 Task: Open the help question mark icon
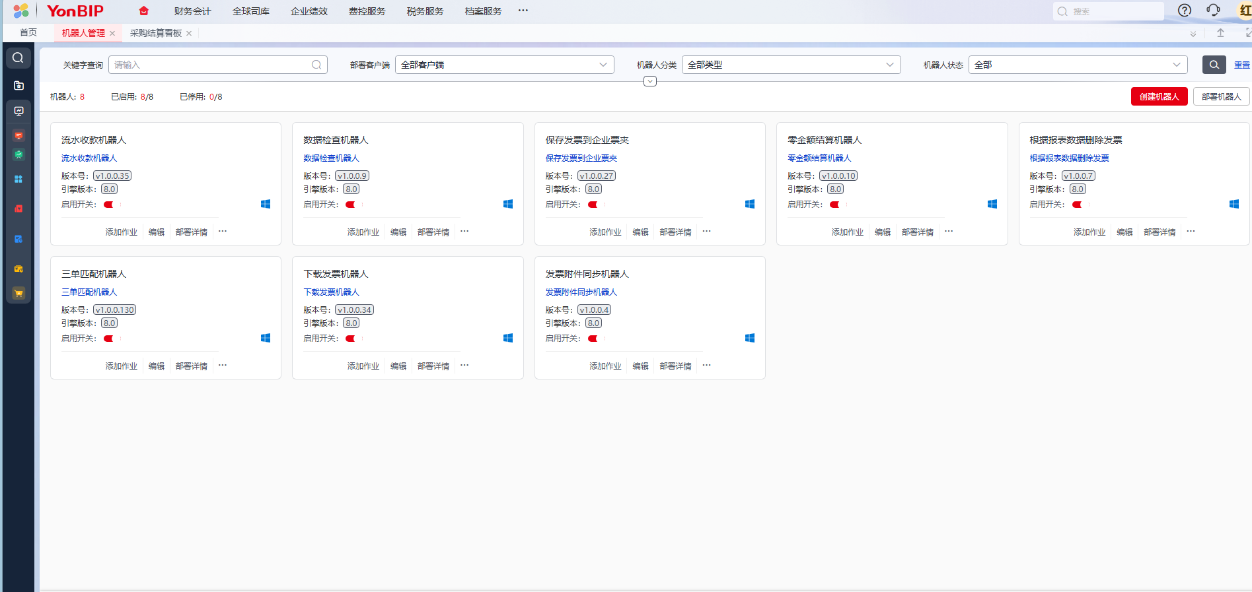coord(1185,11)
